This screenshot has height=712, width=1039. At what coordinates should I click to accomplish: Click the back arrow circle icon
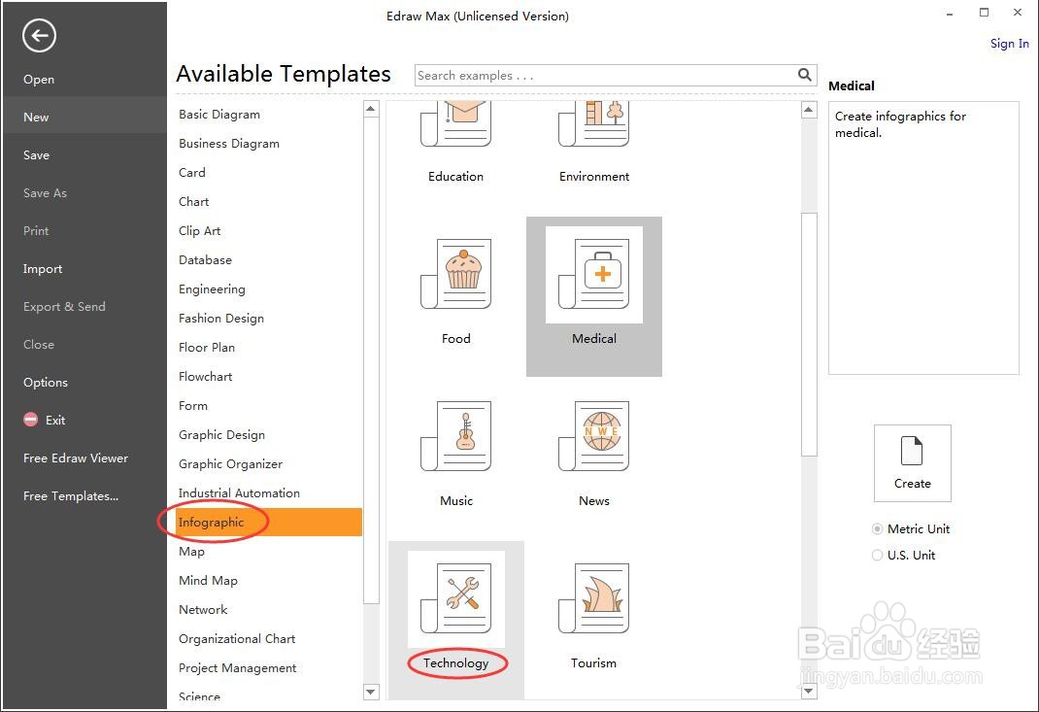(39, 36)
